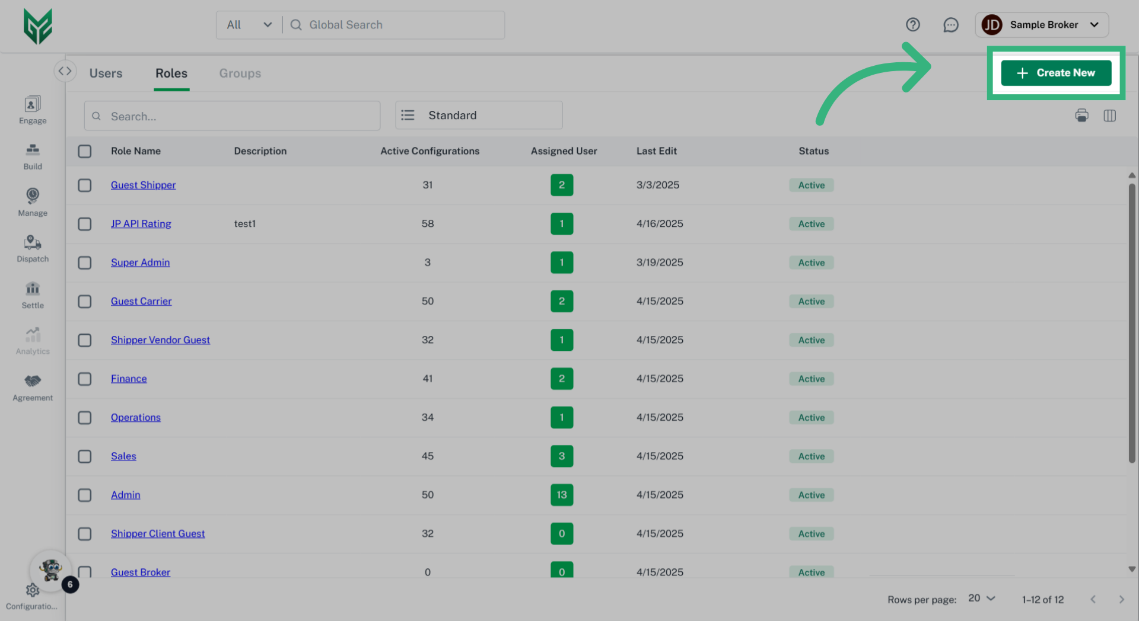
Task: Open the Engage module in sidebar
Action: 33,110
